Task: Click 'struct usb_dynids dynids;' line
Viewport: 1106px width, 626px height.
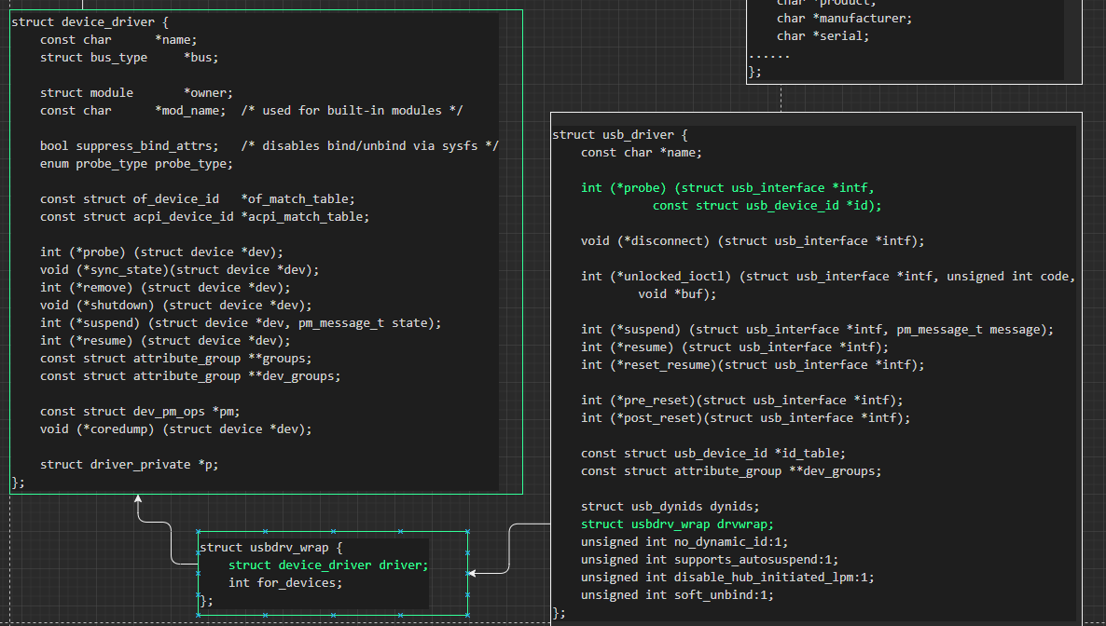Action: 671,506
